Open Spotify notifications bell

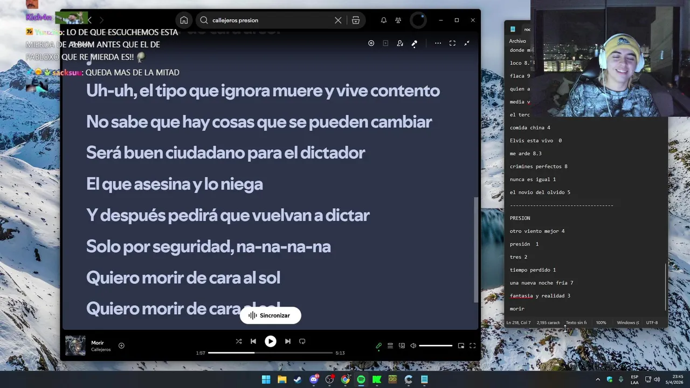coord(384,20)
